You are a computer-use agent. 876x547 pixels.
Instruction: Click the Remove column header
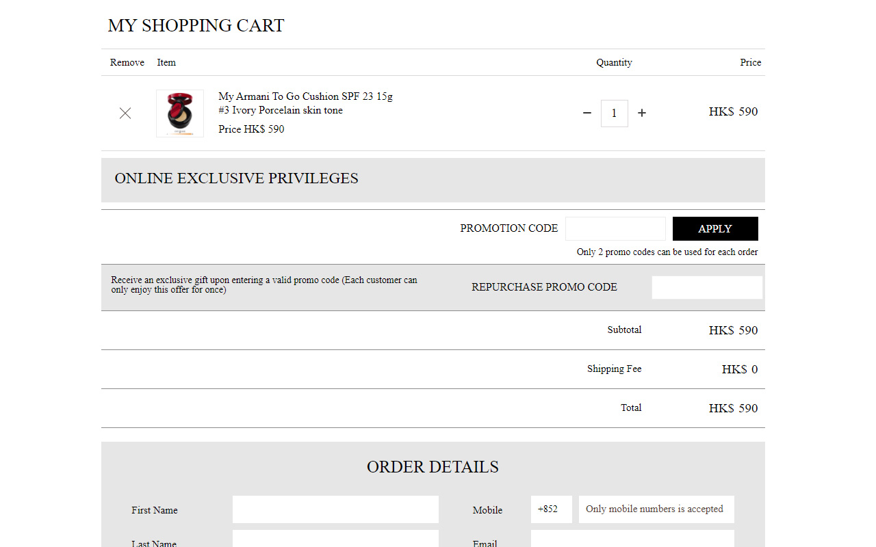click(127, 62)
